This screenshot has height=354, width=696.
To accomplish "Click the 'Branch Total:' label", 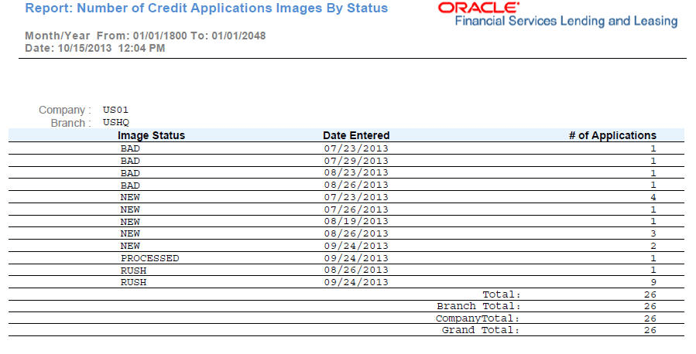I will pos(478,306).
